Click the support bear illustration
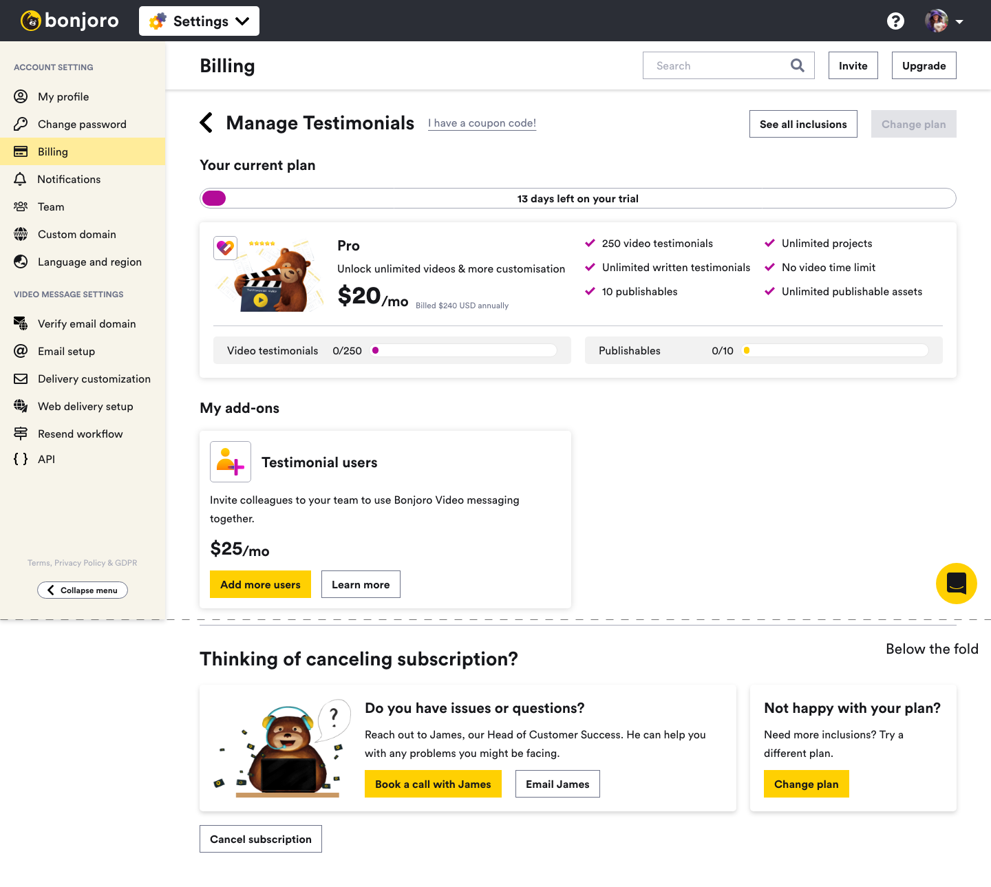 (x=282, y=748)
